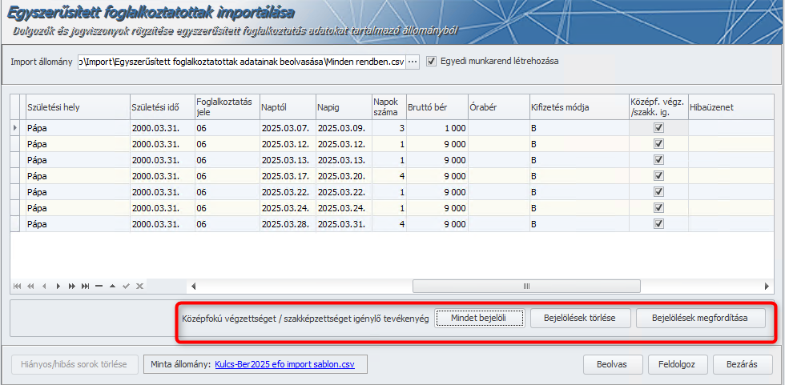Click horizontal scrollbar right arrow
The image size is (785, 385).
click(x=767, y=286)
